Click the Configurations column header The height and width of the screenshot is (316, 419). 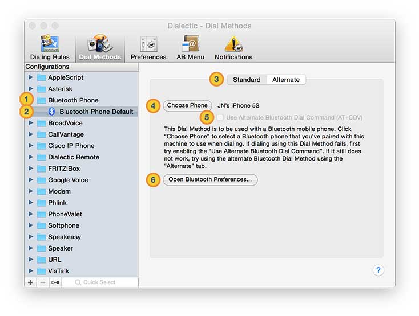tap(81, 67)
